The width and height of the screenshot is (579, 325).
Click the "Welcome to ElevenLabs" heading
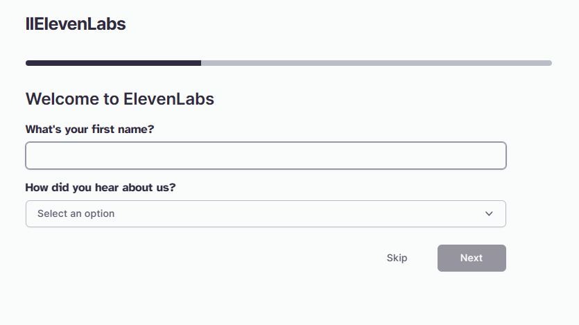pos(120,99)
